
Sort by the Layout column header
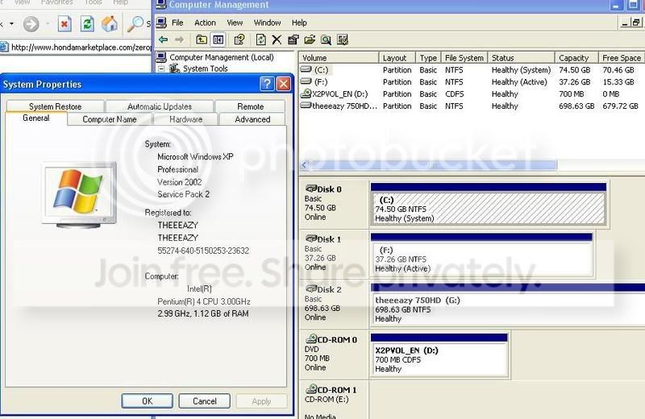397,57
